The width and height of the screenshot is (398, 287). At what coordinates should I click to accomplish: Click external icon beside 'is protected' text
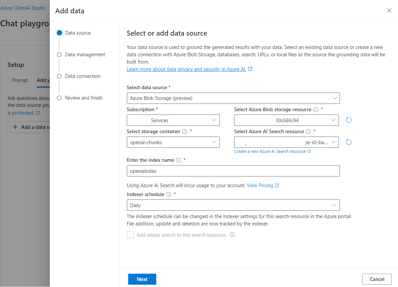(x=38, y=113)
